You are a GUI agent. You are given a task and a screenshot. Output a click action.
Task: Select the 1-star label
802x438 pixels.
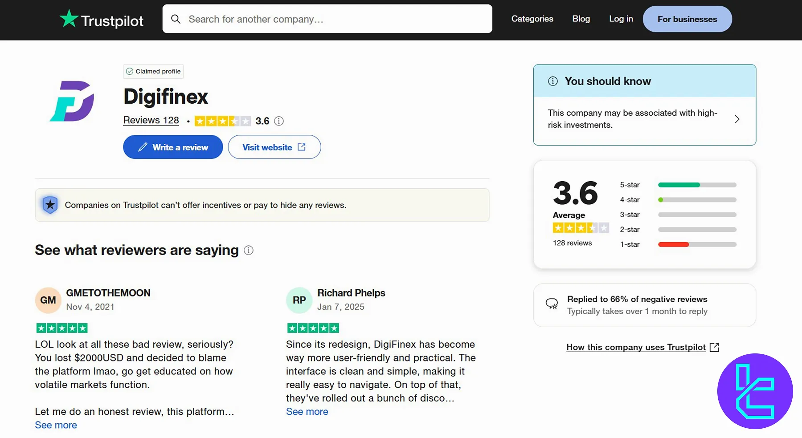pos(630,244)
